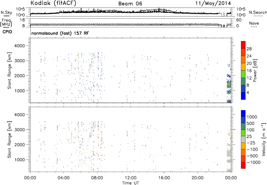The height and width of the screenshot is (185, 267).
Task: Select the "-100" label on Velocity colorbar
Action: click(x=252, y=149)
